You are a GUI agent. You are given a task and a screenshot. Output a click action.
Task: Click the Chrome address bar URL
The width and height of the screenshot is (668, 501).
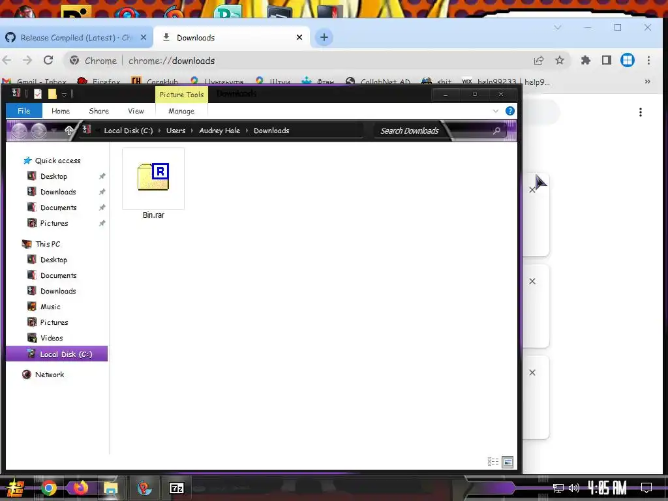(x=172, y=61)
